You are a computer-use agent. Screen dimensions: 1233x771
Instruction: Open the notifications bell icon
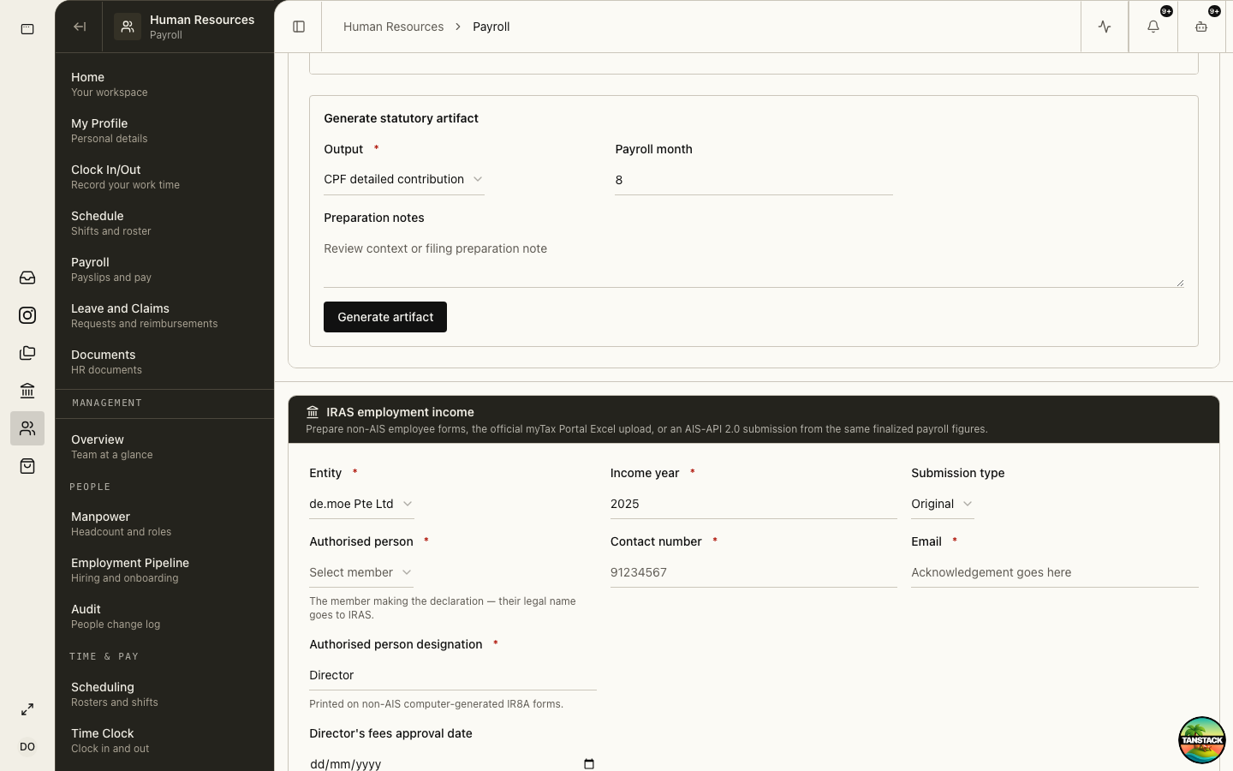pos(1153,27)
